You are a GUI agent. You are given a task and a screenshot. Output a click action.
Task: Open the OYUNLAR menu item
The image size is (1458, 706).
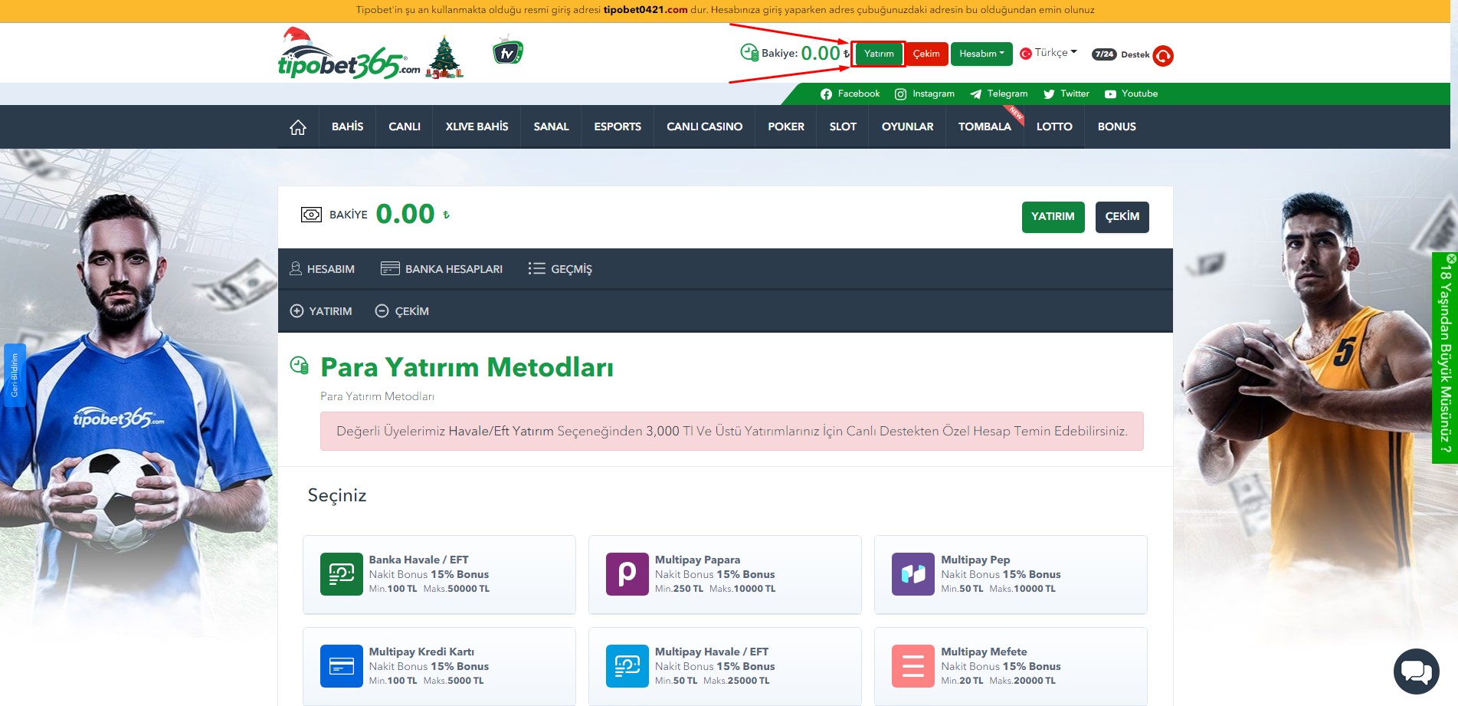pyautogui.click(x=907, y=126)
